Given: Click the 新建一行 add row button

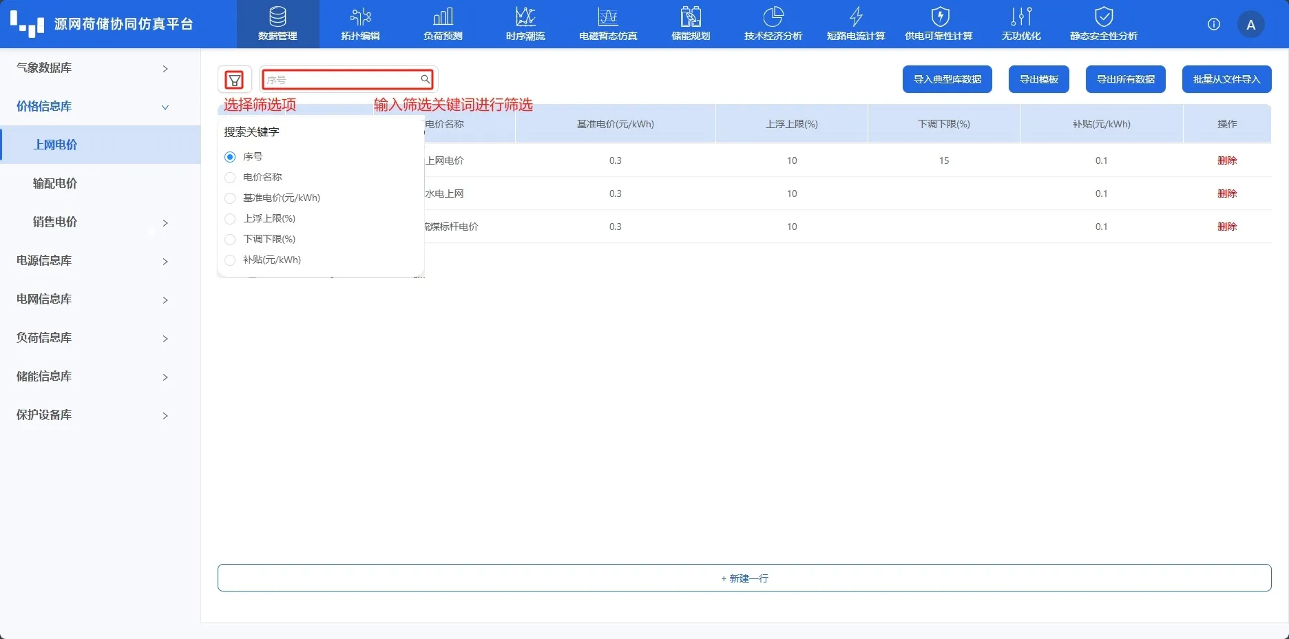Looking at the screenshot, I should (744, 578).
